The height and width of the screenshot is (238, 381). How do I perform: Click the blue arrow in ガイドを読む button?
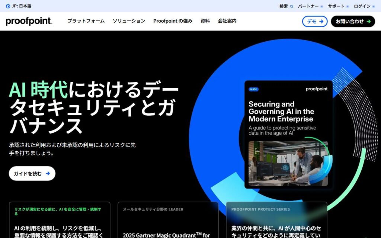(x=48, y=173)
